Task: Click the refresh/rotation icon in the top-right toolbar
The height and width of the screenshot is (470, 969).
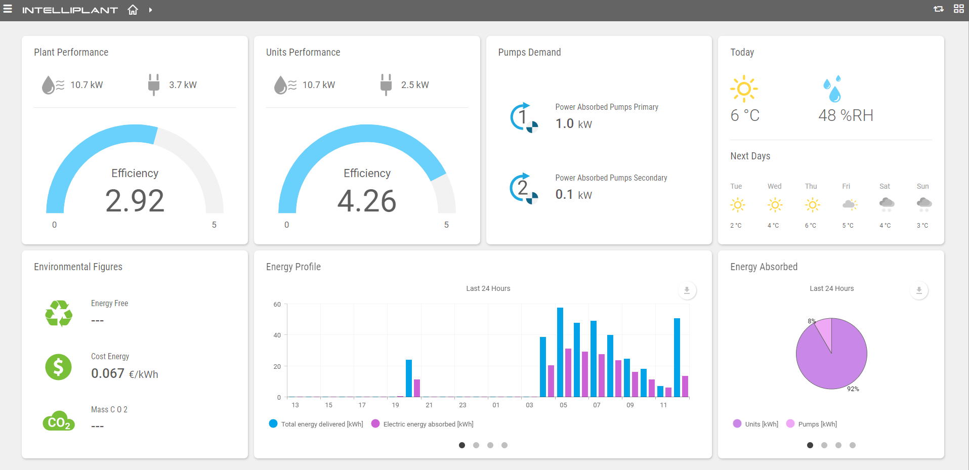Action: [938, 9]
